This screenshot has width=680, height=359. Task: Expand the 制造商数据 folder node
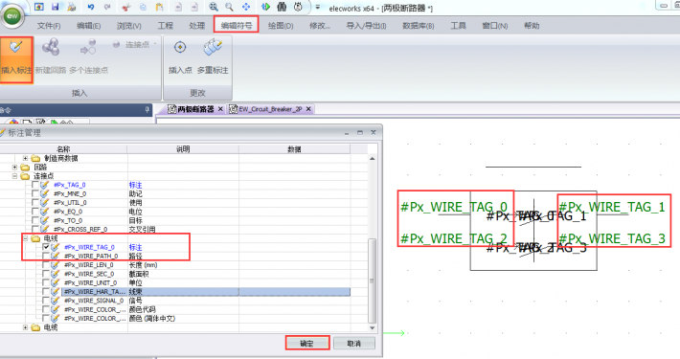[25, 158]
